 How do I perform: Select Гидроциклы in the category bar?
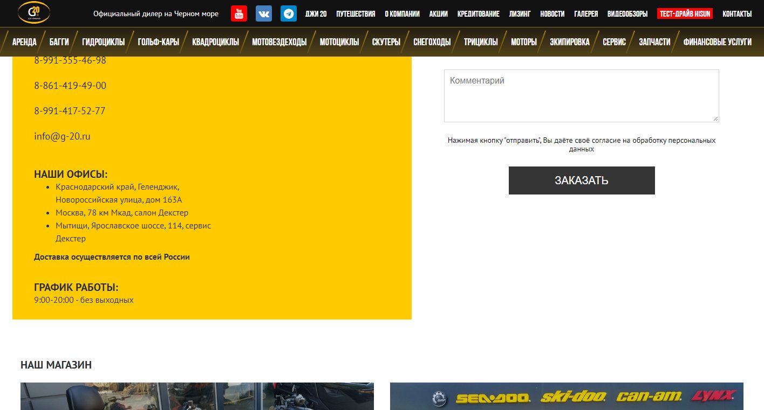point(103,42)
